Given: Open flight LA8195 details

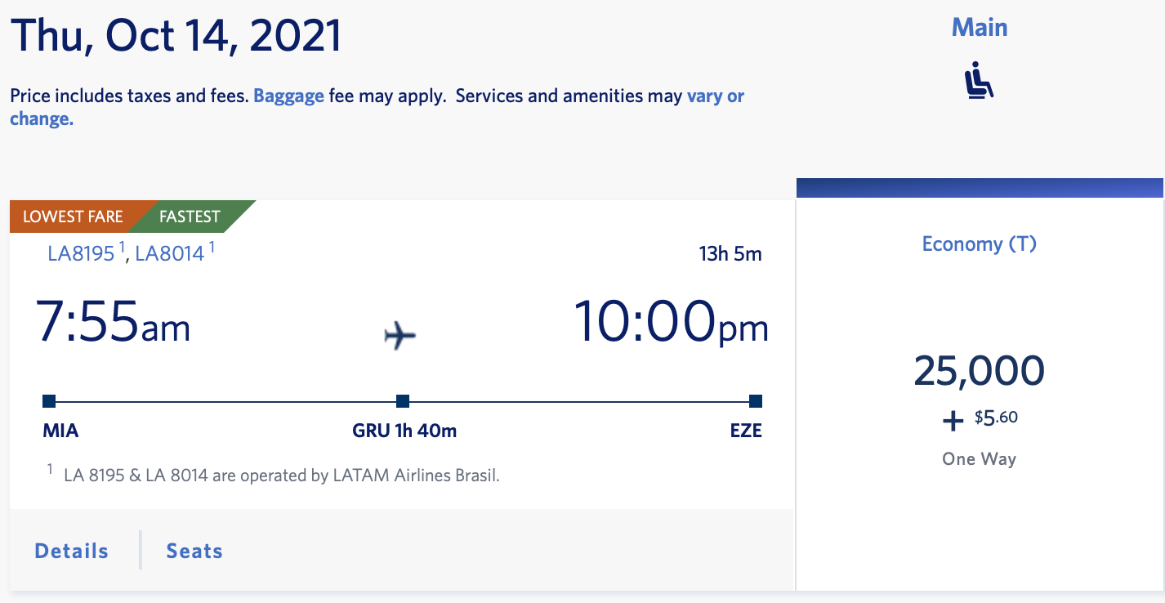Looking at the screenshot, I should click(x=79, y=253).
